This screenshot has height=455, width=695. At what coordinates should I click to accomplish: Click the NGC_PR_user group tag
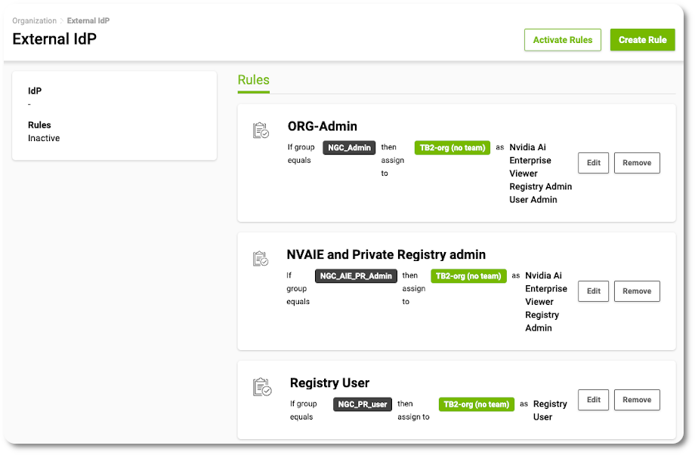tap(363, 404)
